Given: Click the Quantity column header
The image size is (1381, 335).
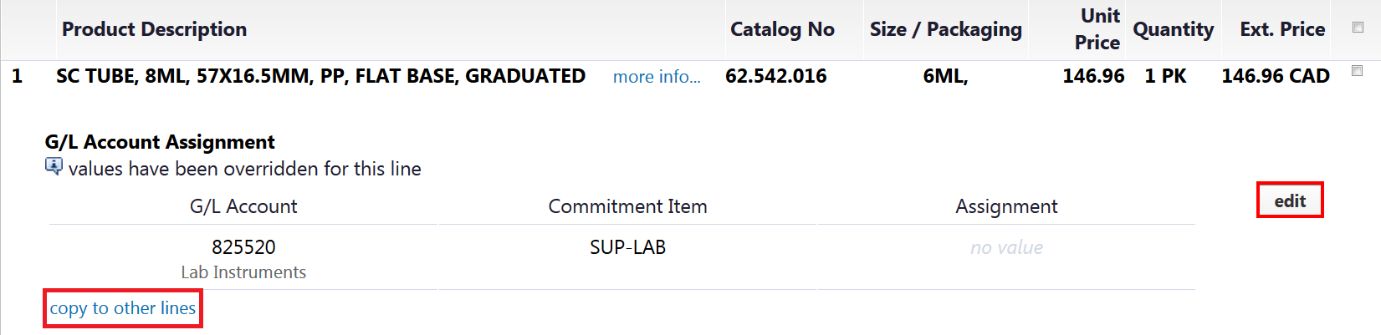Looking at the screenshot, I should tap(1173, 29).
